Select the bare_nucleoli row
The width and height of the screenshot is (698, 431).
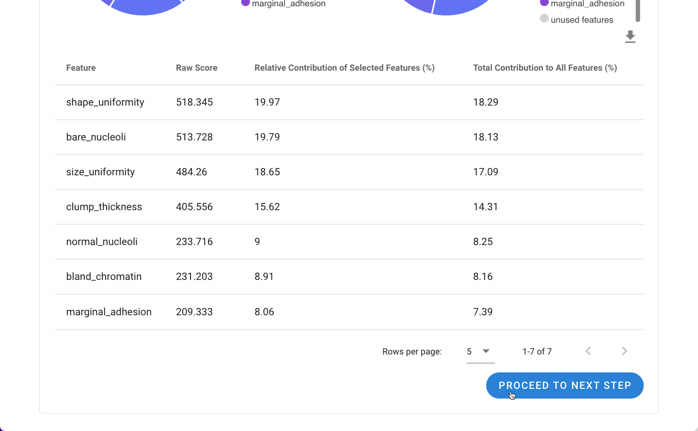click(349, 137)
